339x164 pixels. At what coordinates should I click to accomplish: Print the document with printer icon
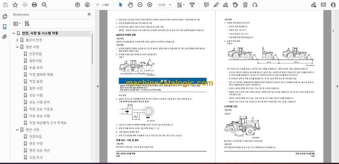34,5
